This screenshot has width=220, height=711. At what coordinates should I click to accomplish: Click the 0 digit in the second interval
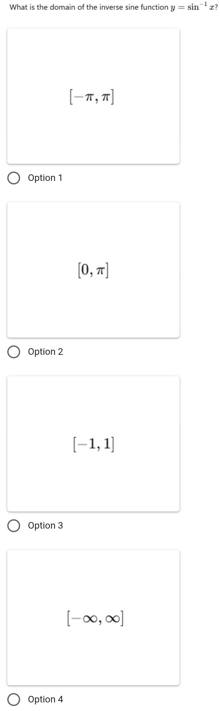tap(85, 270)
